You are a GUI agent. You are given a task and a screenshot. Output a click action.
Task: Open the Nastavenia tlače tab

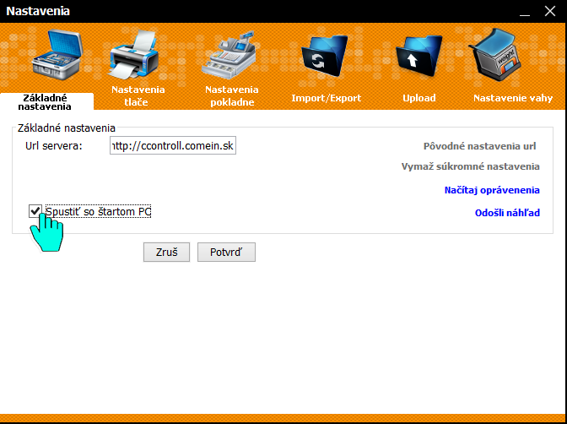tap(138, 95)
